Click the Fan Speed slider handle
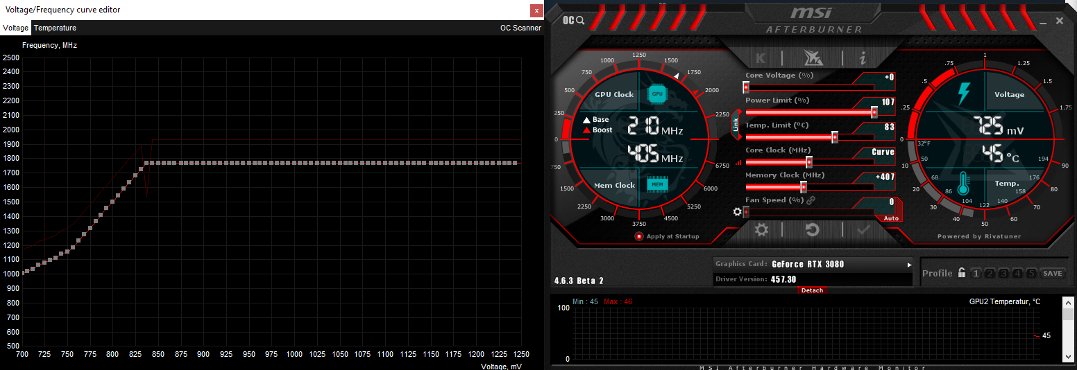Viewport: 1077px width, 370px height. [x=746, y=212]
